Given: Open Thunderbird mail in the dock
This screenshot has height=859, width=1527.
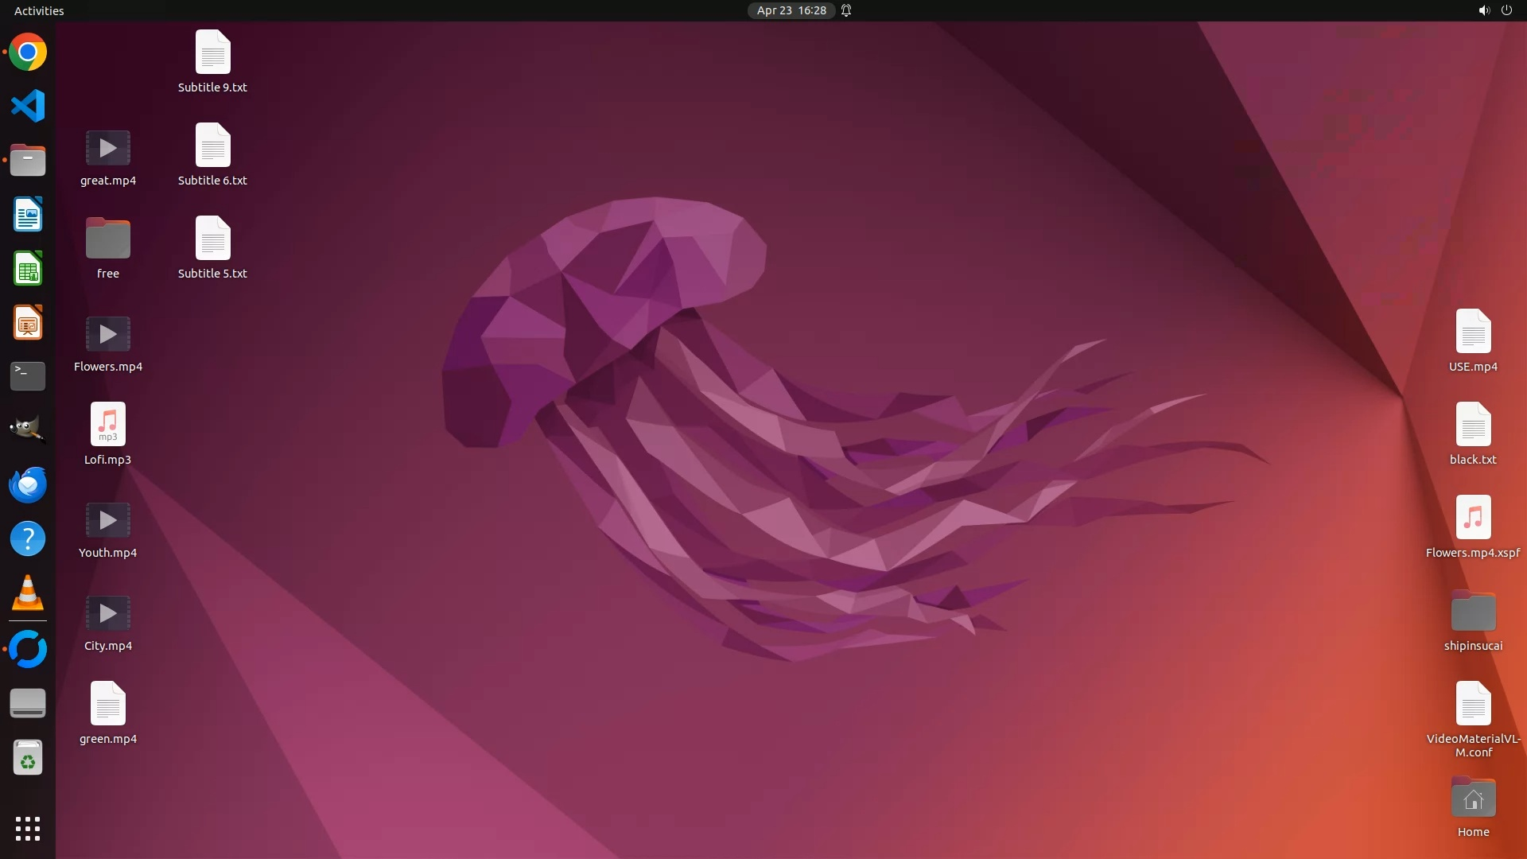Looking at the screenshot, I should coord(28,484).
